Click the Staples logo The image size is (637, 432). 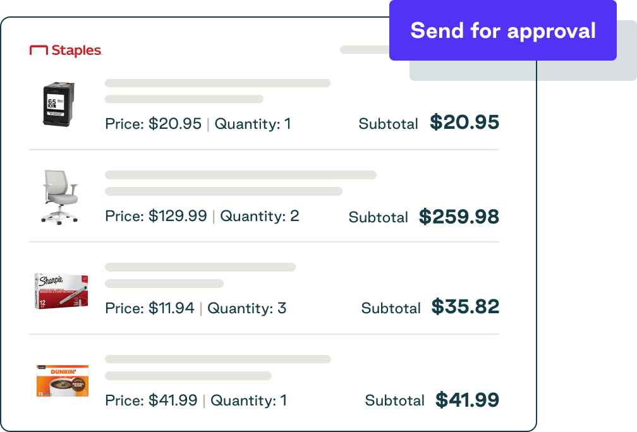coord(66,51)
